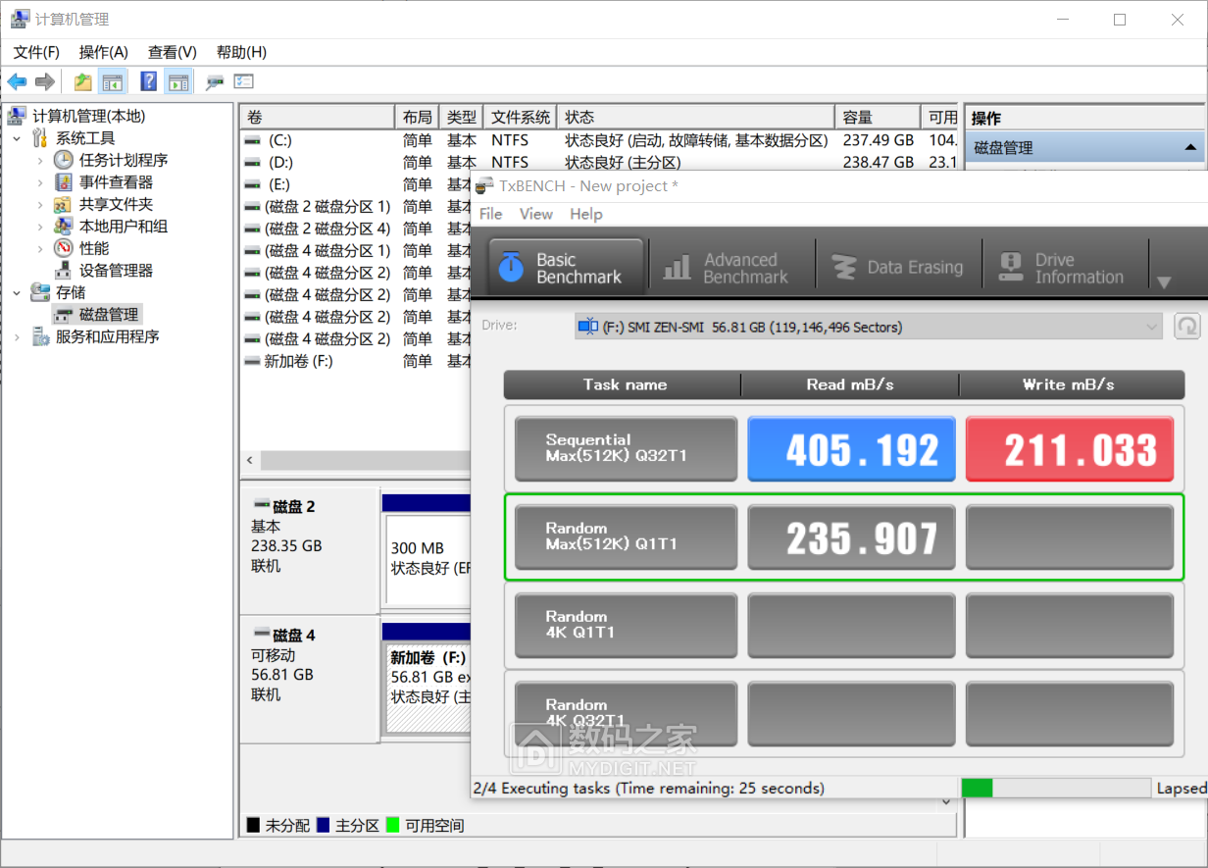Click the Random 4K Q1T1 task button
Screen dimensions: 1208x868
[x=626, y=626]
